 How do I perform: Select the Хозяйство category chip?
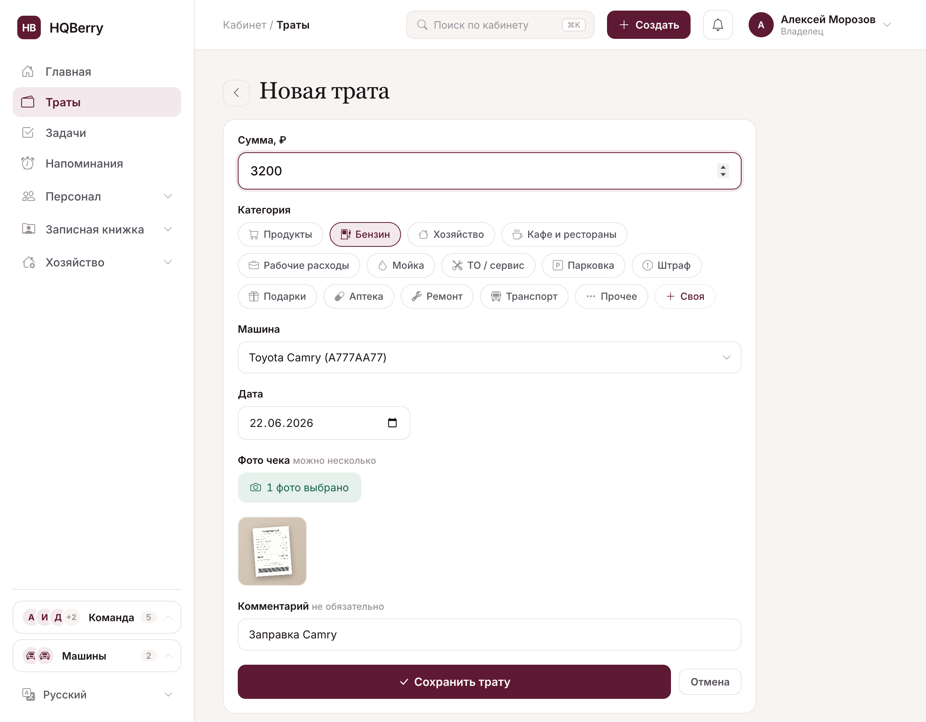pyautogui.click(x=451, y=234)
